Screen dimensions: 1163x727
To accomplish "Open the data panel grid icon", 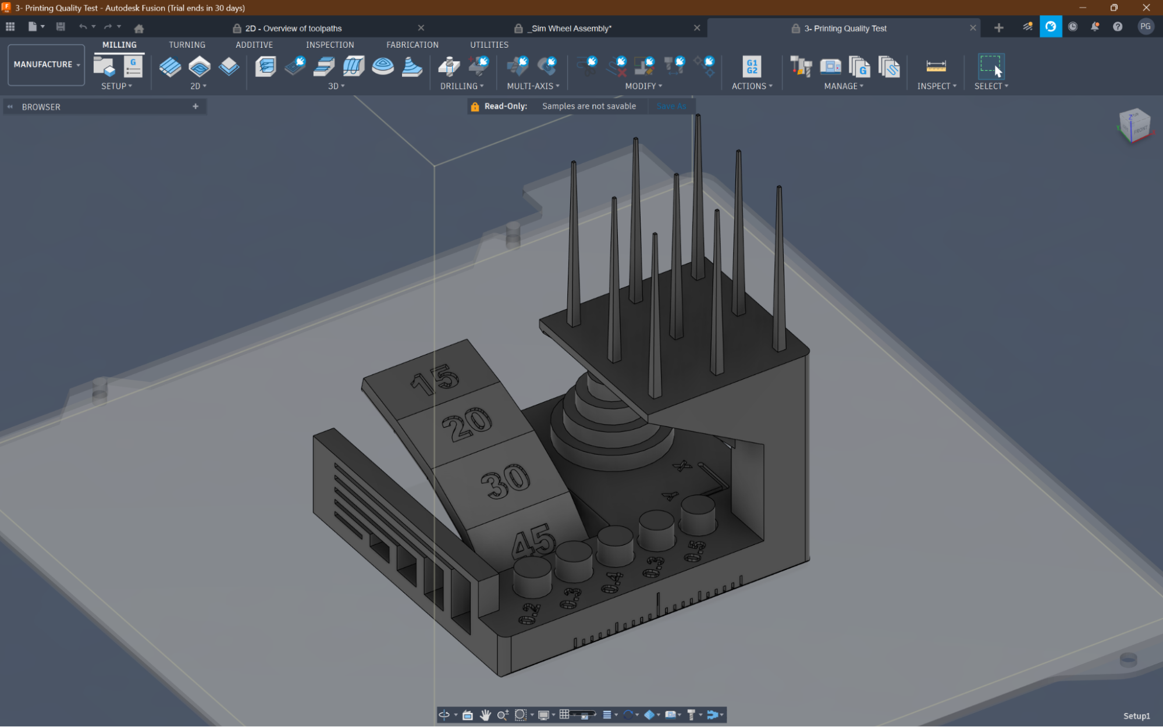I will coord(10,27).
